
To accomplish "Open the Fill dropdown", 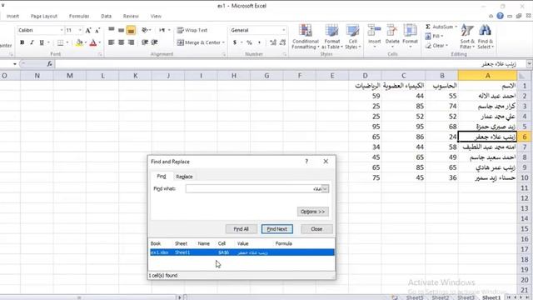I will 434,36.
